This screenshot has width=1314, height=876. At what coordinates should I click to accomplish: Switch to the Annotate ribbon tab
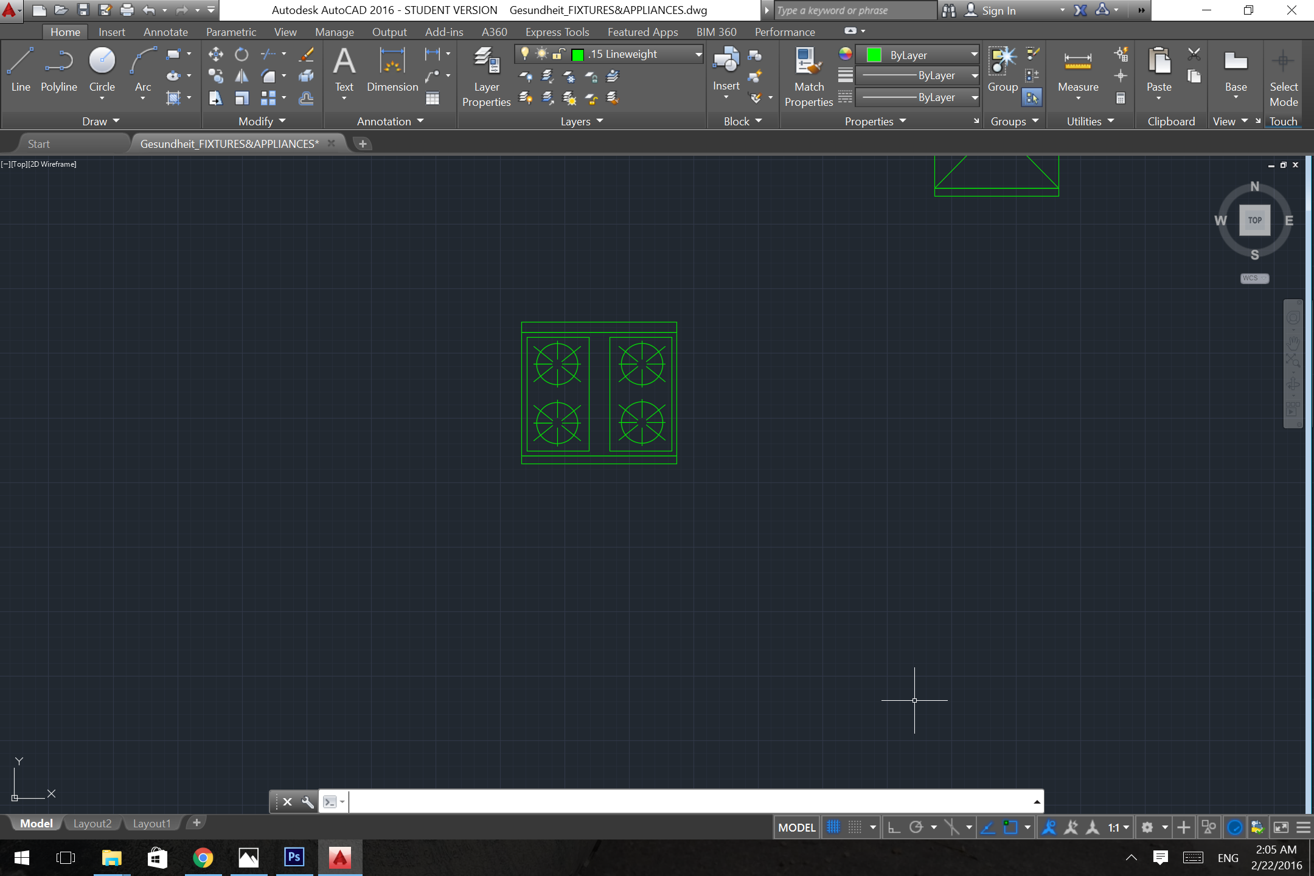click(x=164, y=31)
